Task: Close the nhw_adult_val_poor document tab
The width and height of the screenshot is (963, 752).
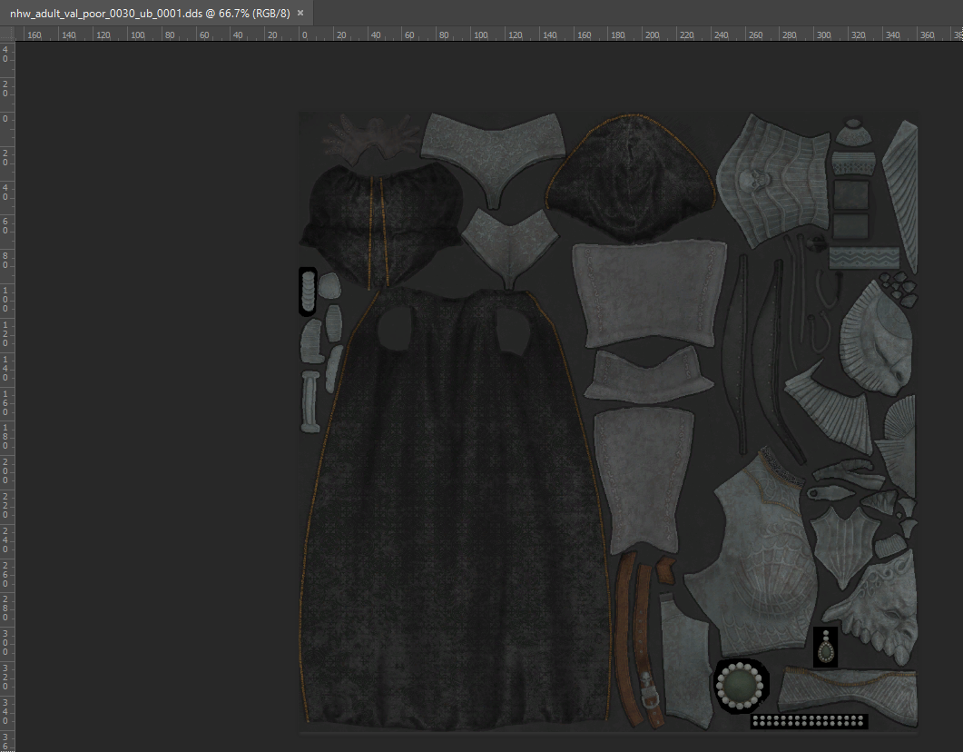Action: [x=300, y=13]
